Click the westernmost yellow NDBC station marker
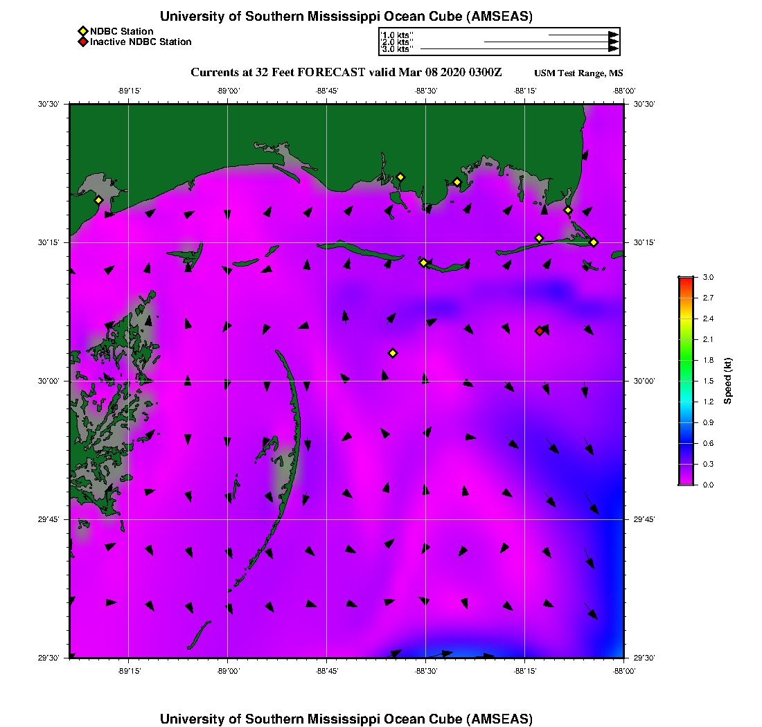The height and width of the screenshot is (727, 762). (98, 200)
